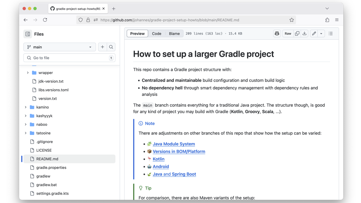Open gradlew.bat file
The height and width of the screenshot is (203, 361).
point(46,185)
